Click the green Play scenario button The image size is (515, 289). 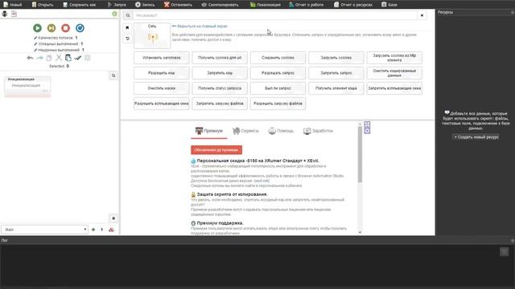[x=38, y=28]
